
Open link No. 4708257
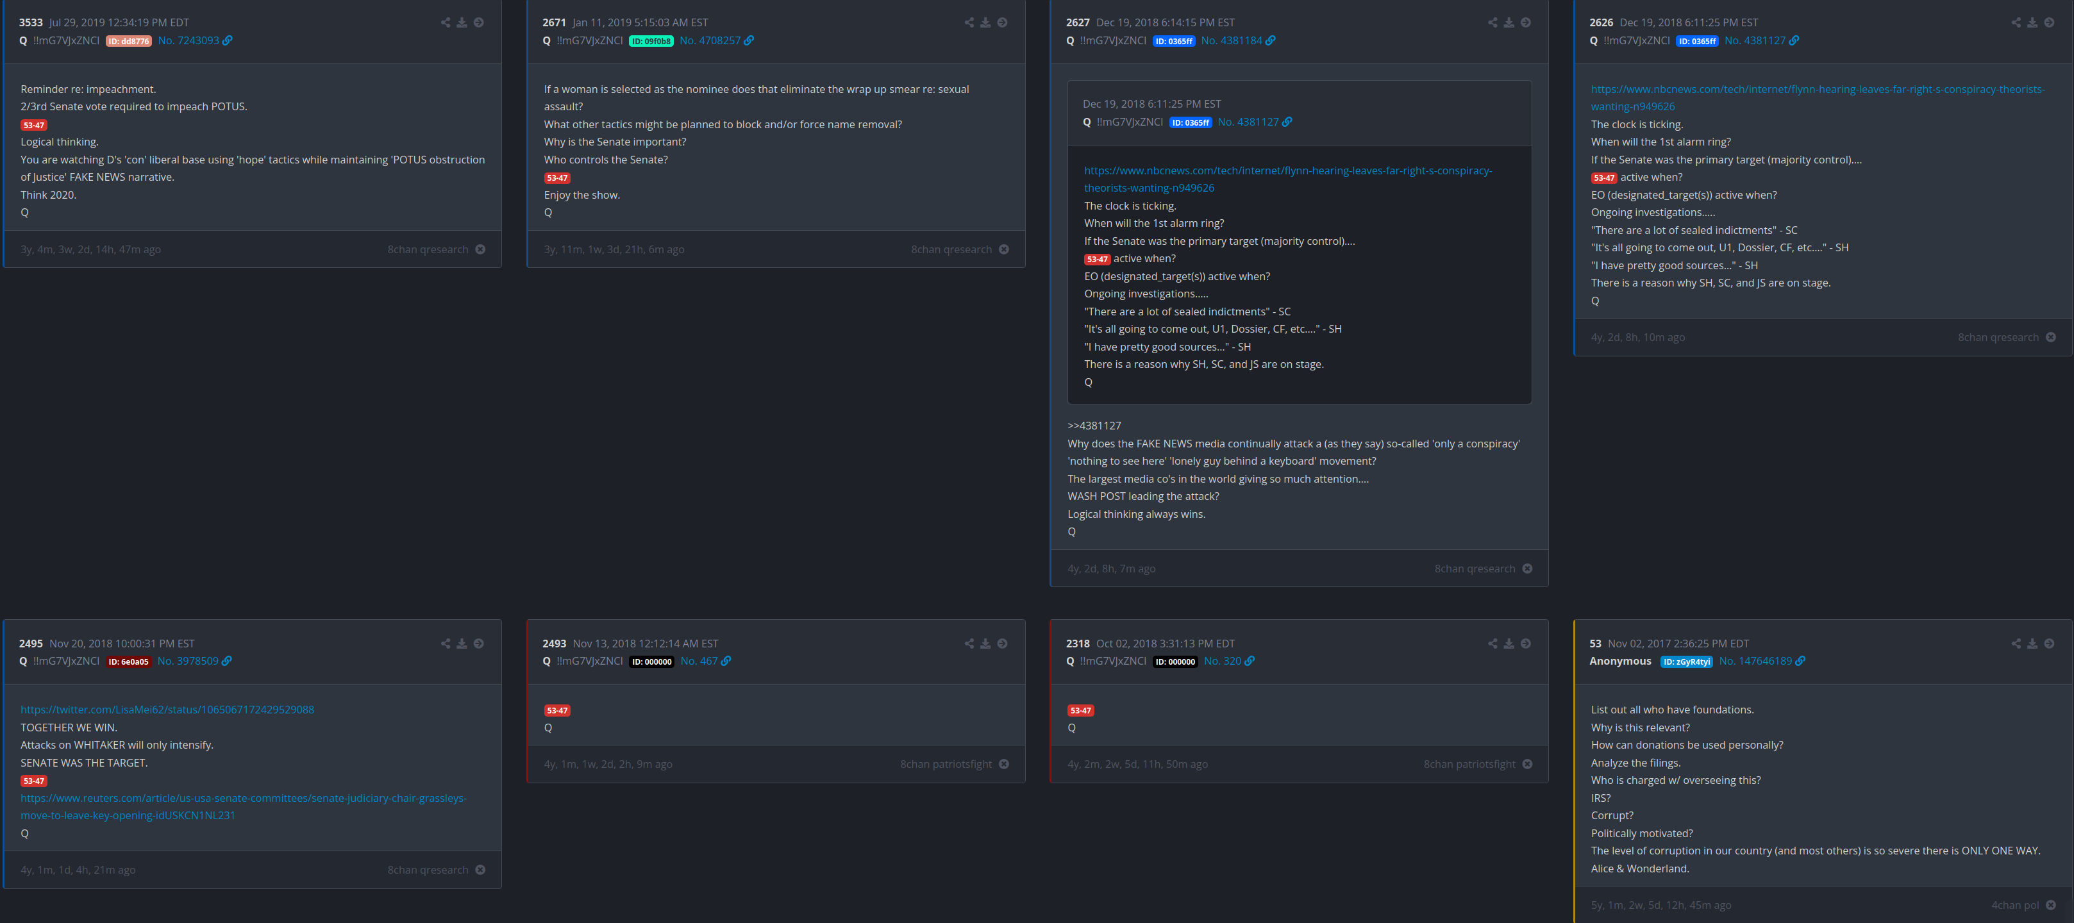[x=717, y=41]
